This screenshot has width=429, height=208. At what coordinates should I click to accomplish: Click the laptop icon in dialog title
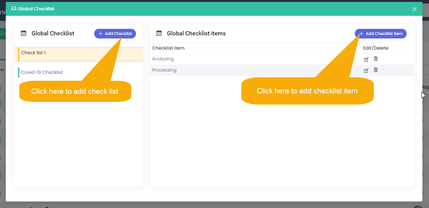tap(14, 9)
